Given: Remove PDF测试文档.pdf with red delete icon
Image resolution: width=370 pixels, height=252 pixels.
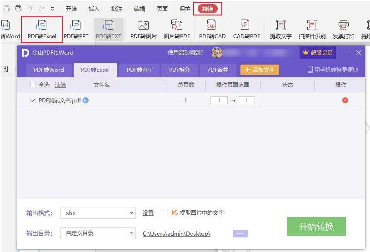Looking at the screenshot, I should pyautogui.click(x=345, y=101).
